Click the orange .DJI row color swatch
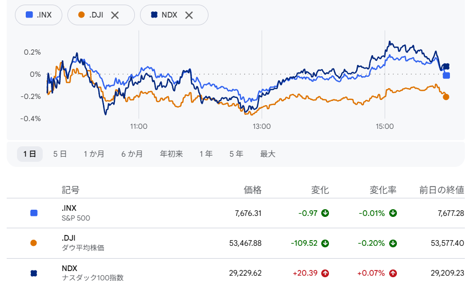The image size is (470, 287). tap(33, 243)
